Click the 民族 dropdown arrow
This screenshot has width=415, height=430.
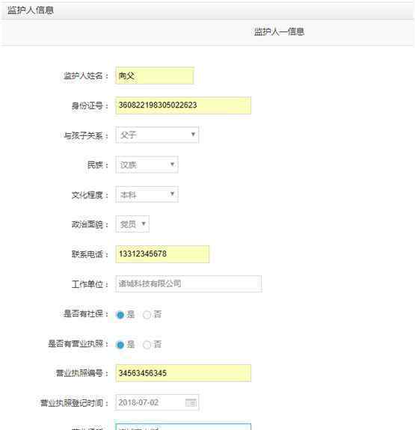click(x=172, y=165)
